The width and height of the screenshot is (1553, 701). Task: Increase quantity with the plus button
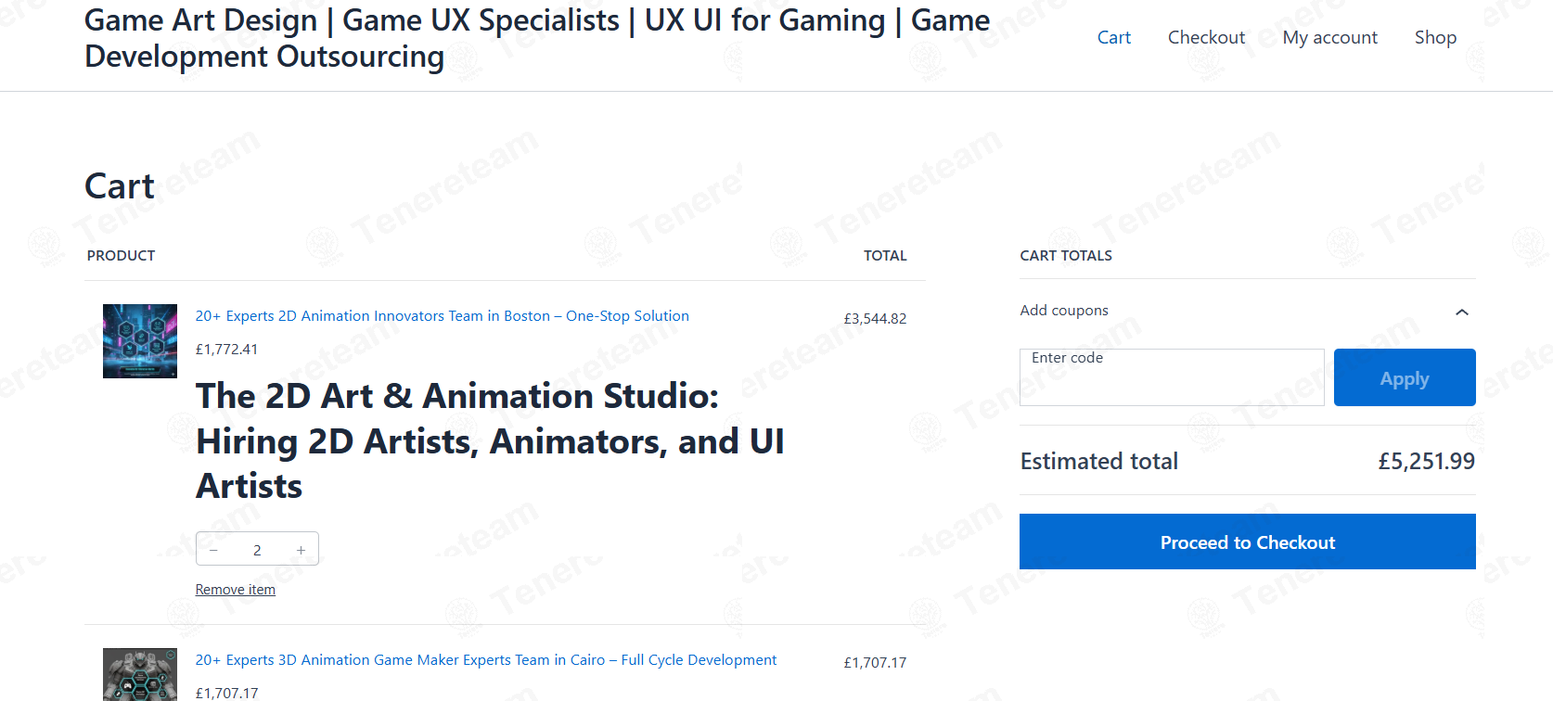(x=301, y=550)
